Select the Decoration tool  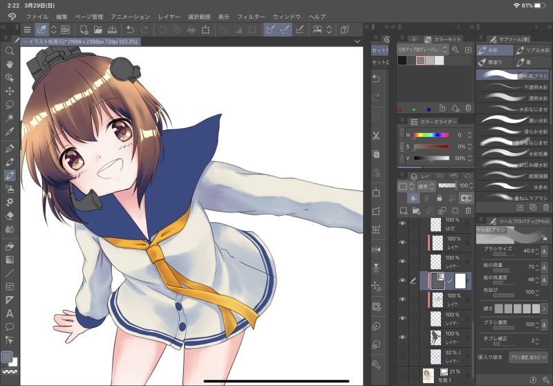(10, 202)
